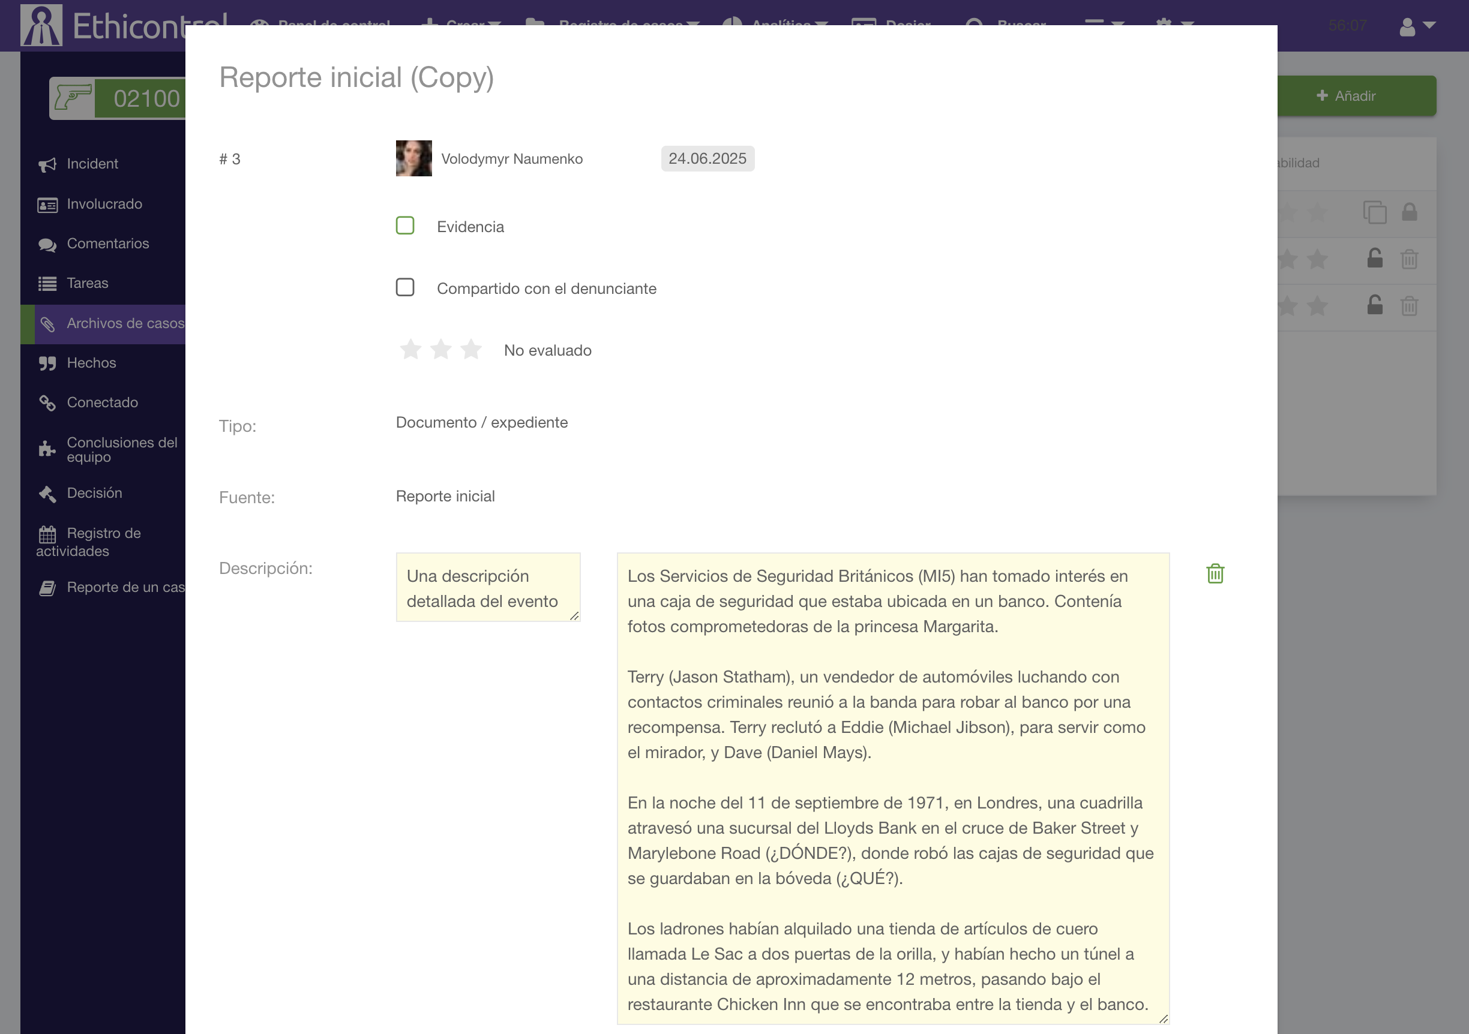
Task: Click the closed lock icon in first row
Action: (1409, 212)
